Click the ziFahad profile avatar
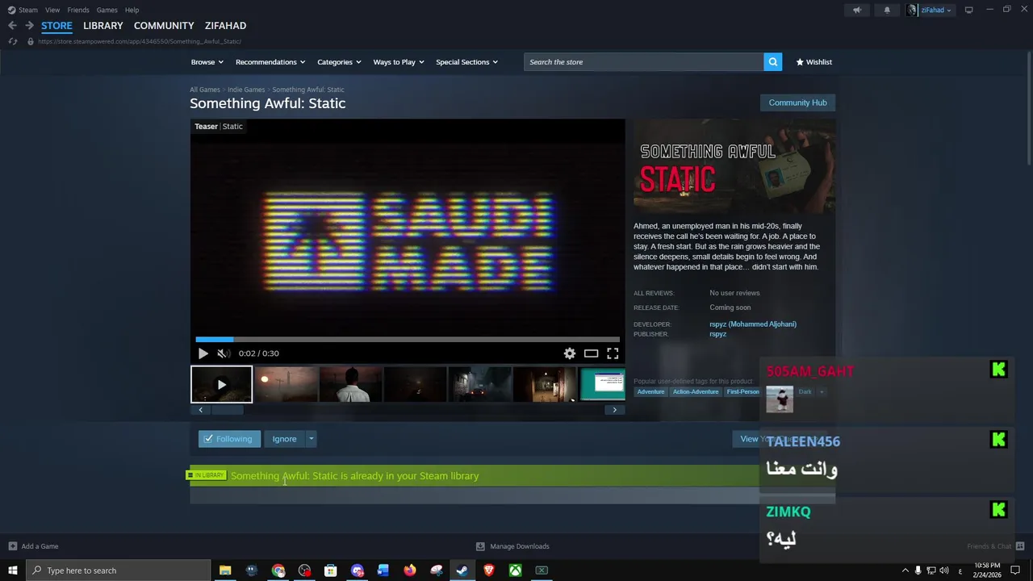 pyautogui.click(x=912, y=10)
